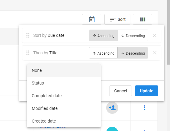Open the Then by Title field selector

pos(45,53)
